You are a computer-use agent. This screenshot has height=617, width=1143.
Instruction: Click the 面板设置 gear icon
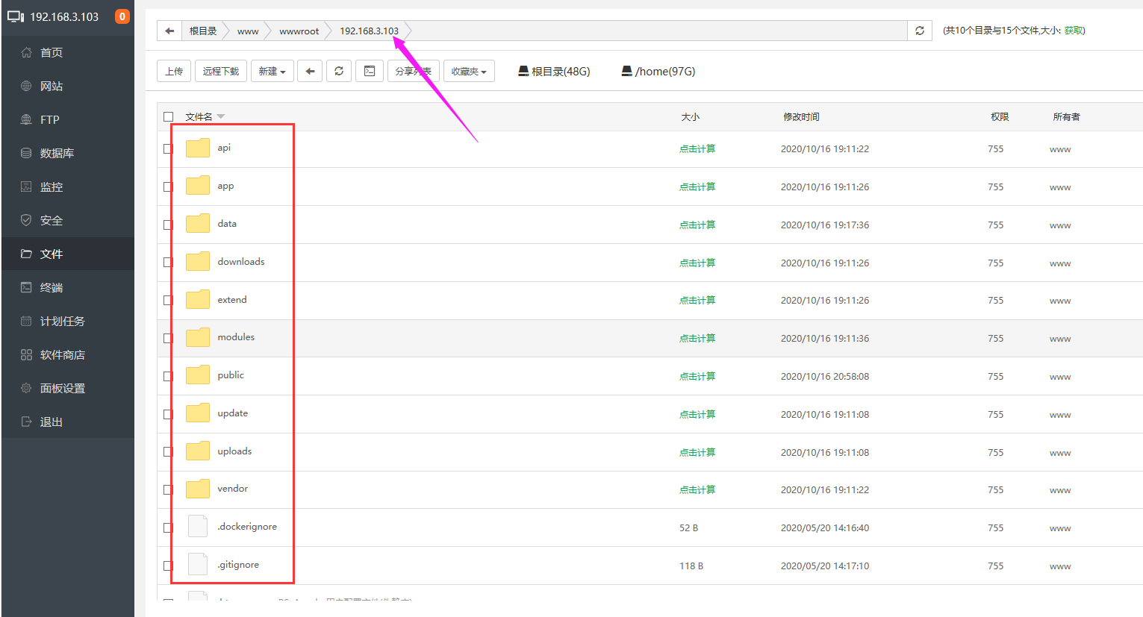tap(26, 388)
